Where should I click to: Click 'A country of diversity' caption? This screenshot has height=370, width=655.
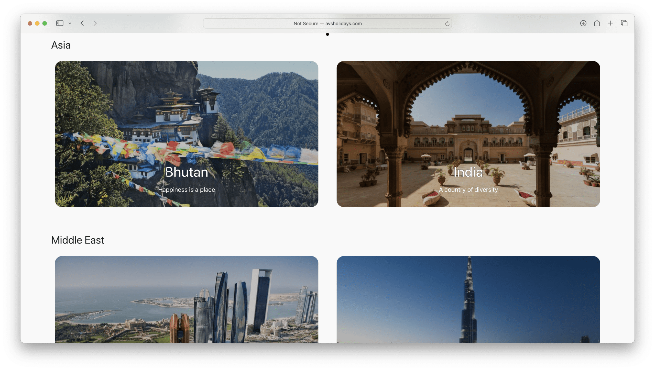coord(468,190)
